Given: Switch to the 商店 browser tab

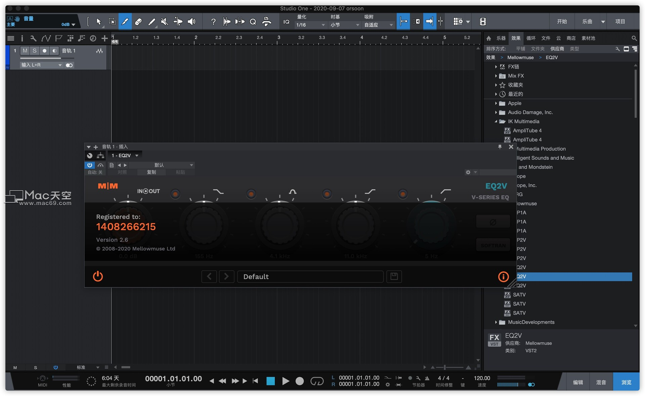Looking at the screenshot, I should click(x=571, y=38).
